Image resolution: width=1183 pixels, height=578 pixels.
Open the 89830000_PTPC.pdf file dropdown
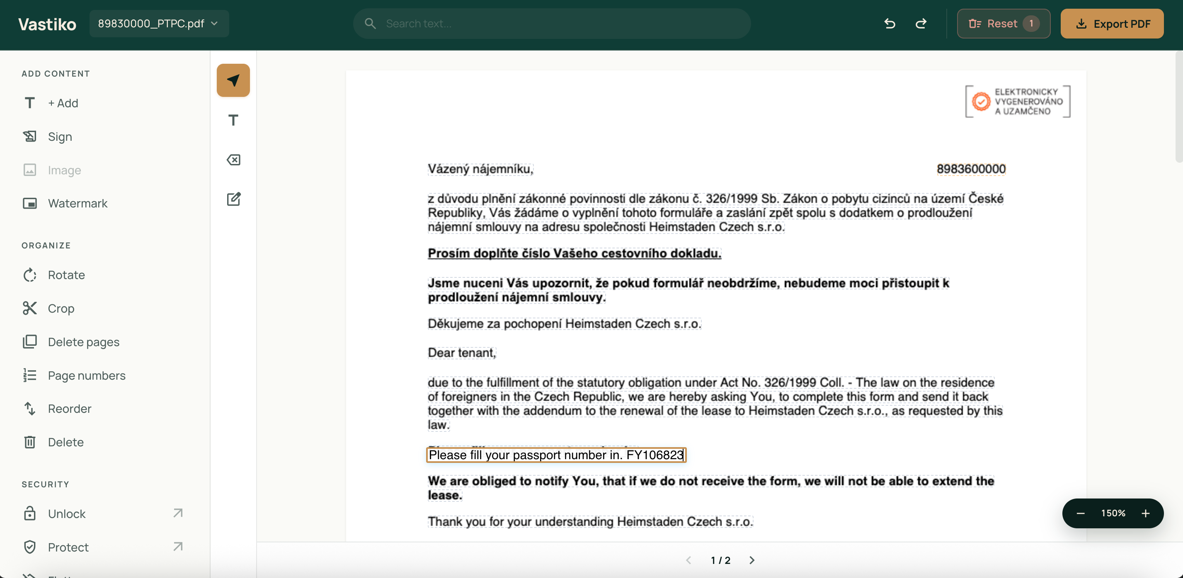(158, 24)
